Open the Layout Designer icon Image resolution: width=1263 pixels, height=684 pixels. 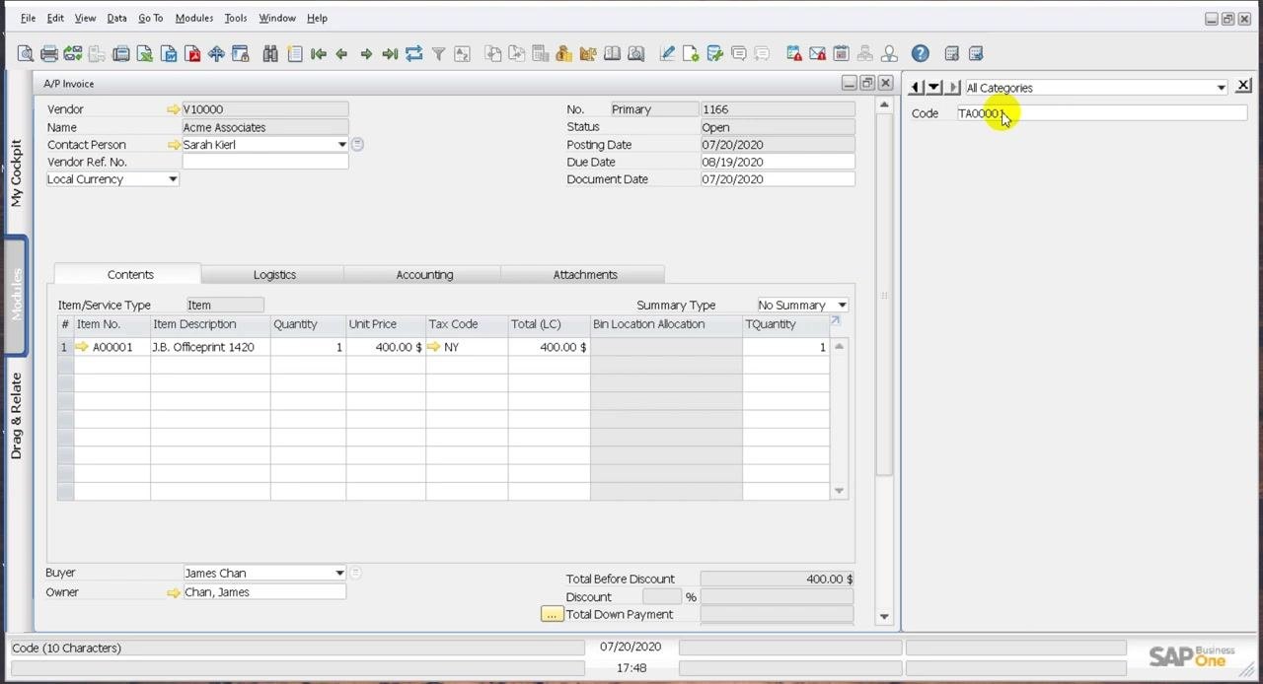tap(691, 53)
